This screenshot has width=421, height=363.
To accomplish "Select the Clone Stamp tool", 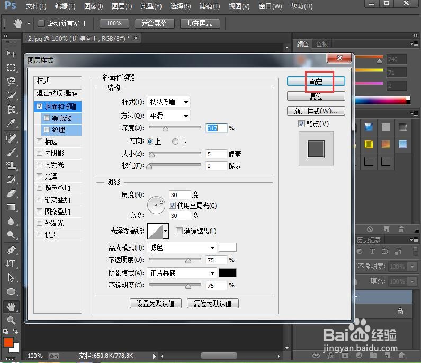I will click(11, 166).
